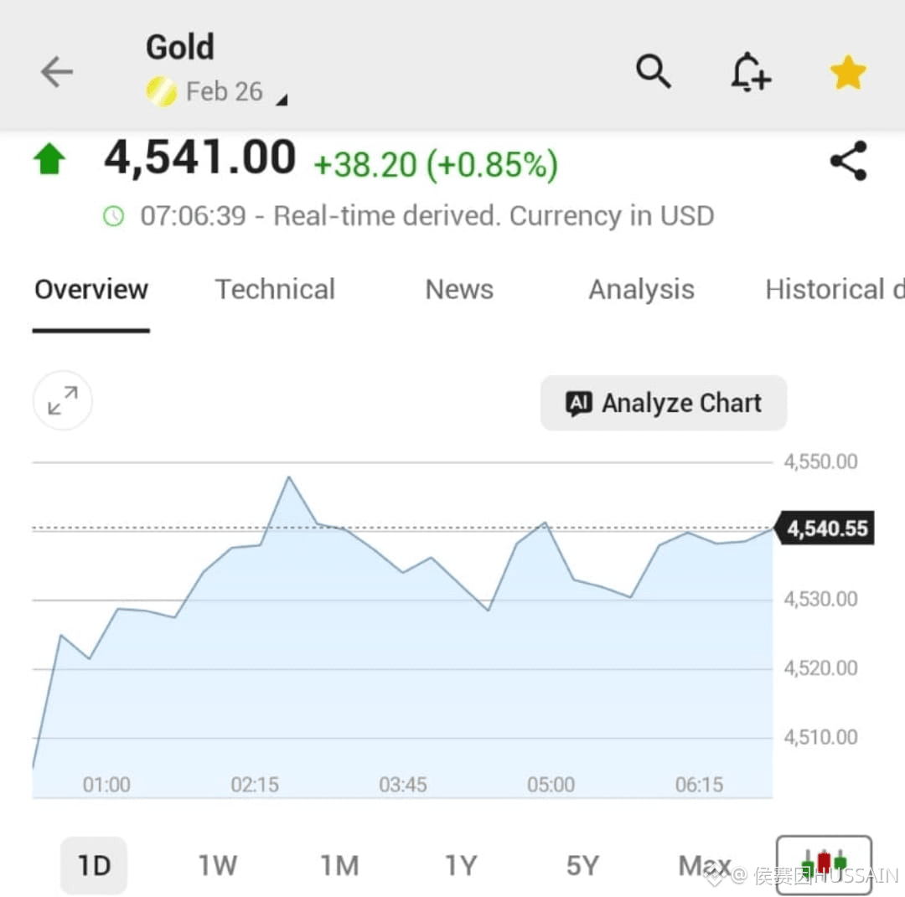Screen dimensions: 905x897
Task: Select the 1D timeframe
Action: [94, 865]
